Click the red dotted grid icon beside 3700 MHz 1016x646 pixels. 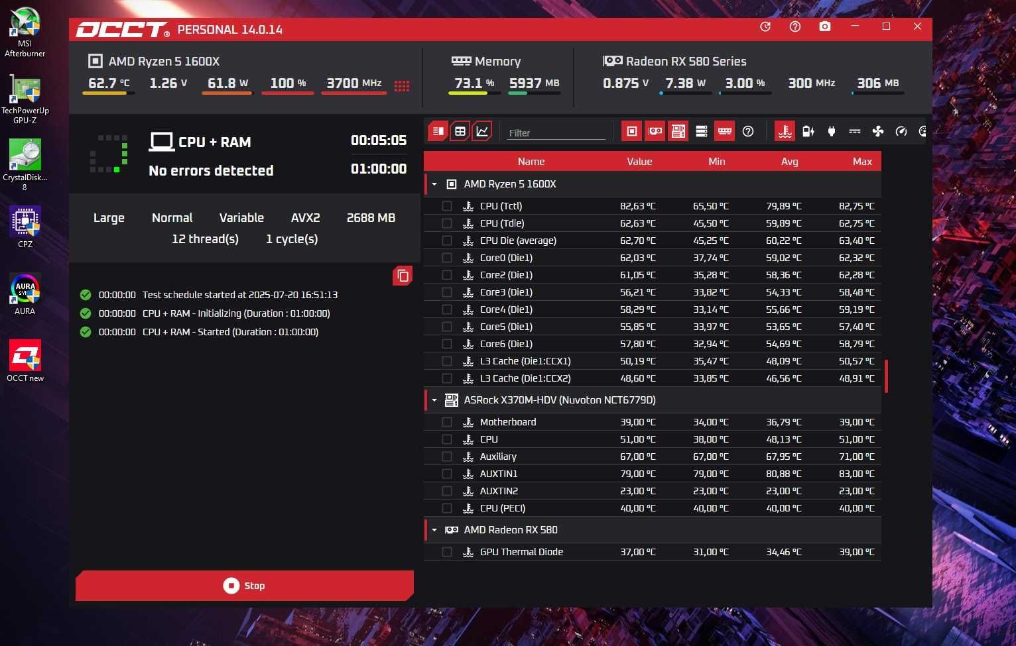402,86
